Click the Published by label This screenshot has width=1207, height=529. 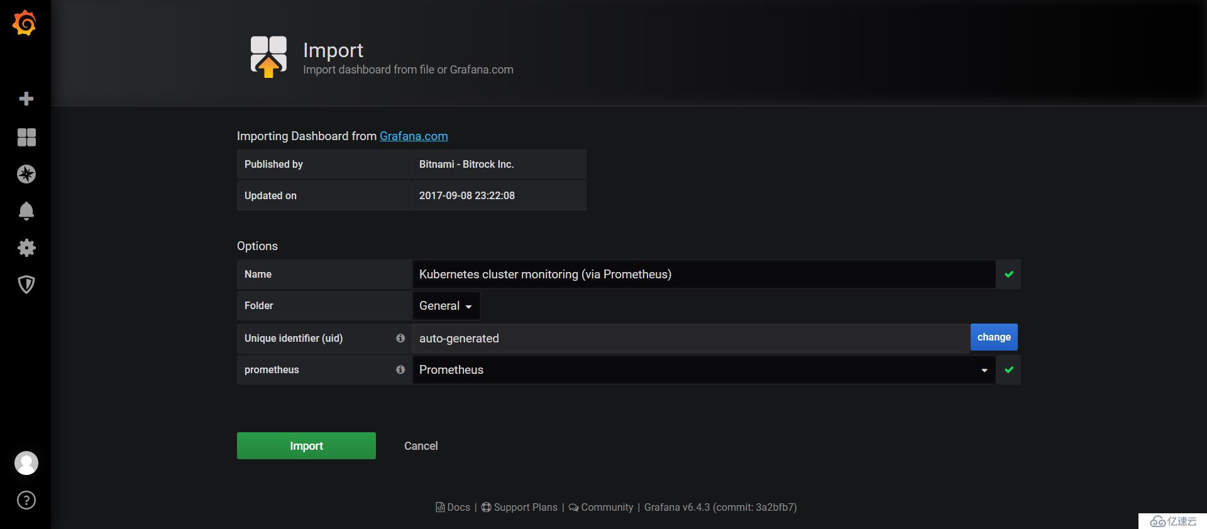[273, 164]
